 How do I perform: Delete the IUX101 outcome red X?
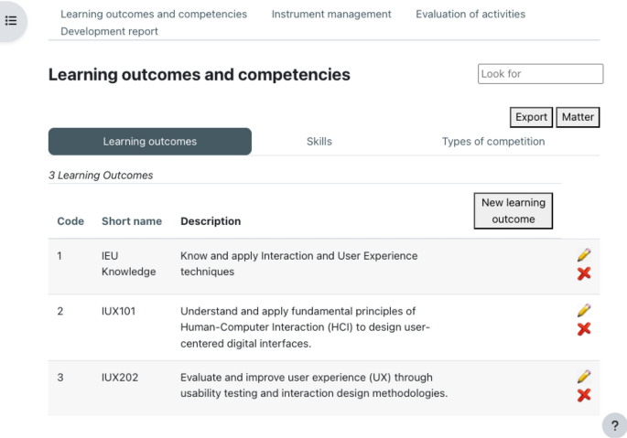tap(584, 329)
